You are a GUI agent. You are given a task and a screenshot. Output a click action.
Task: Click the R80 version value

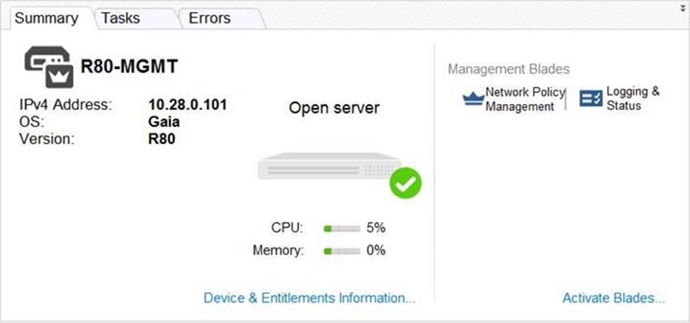[162, 139]
